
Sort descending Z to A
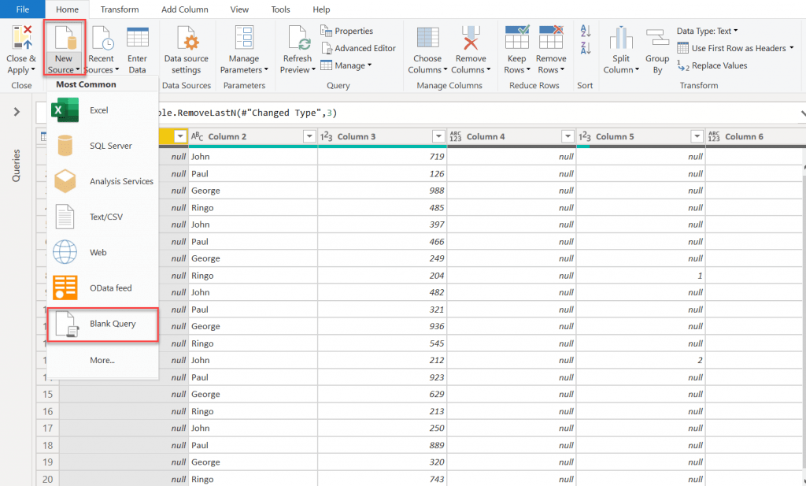pyautogui.click(x=586, y=48)
